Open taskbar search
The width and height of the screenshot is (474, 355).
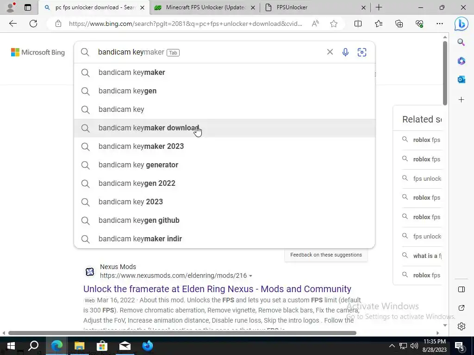pyautogui.click(x=33, y=346)
